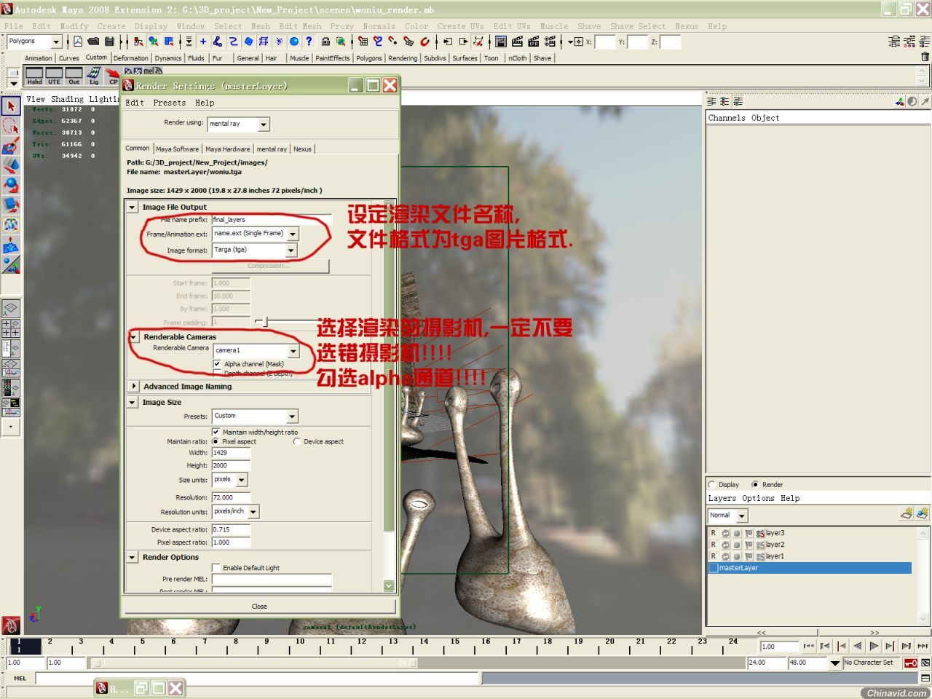
Task: Select the arrow selection tool in toolbox
Action: 10,106
